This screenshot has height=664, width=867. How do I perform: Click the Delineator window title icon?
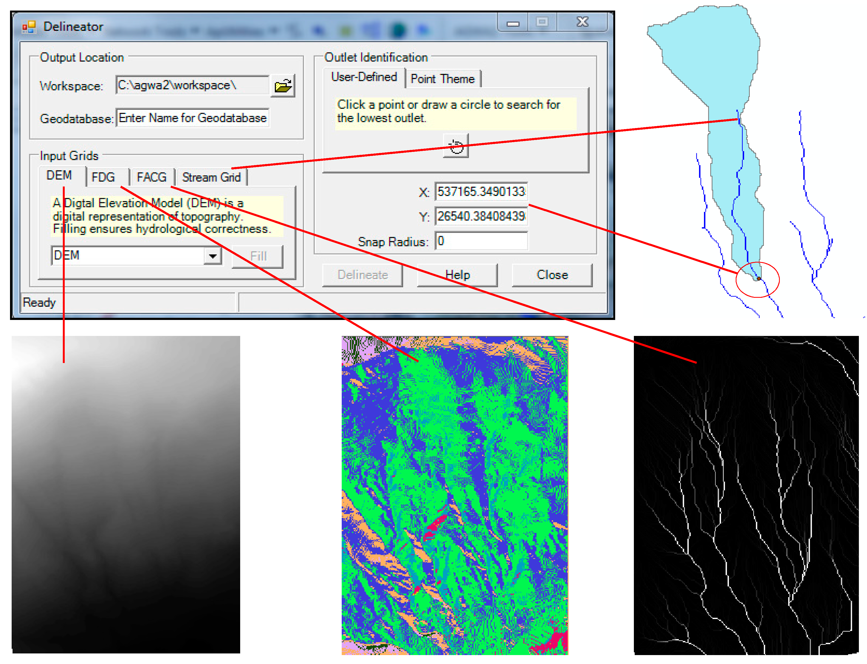[x=29, y=27]
